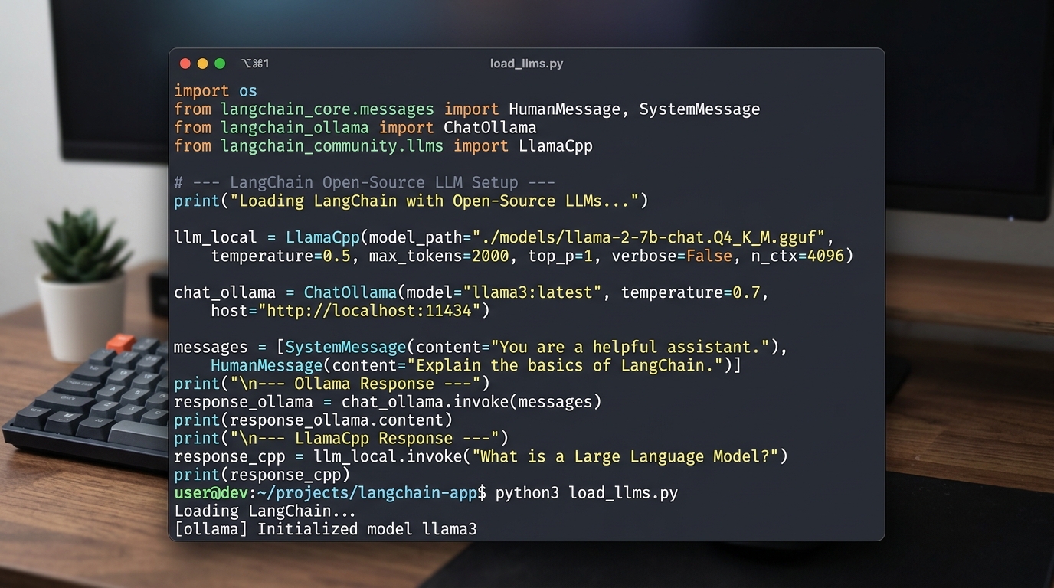Click 'LlamaCpp' on langchain_community.llms import line
This screenshot has width=1054, height=588.
pos(555,146)
